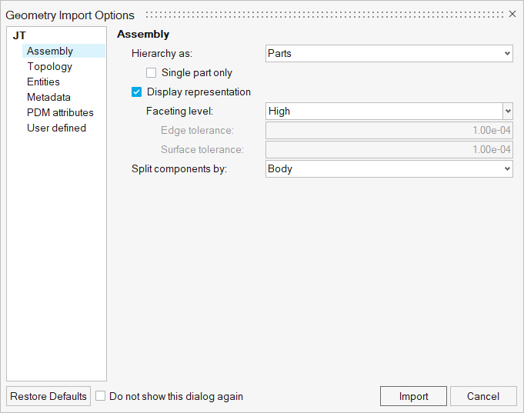Open the User defined options page
The width and height of the screenshot is (524, 413).
pos(56,128)
